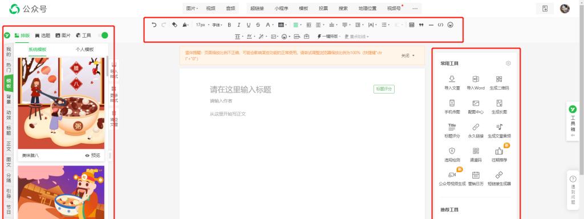Expand the 图片 dropdown in top menu
This screenshot has width=584, height=219.
pos(192,8)
